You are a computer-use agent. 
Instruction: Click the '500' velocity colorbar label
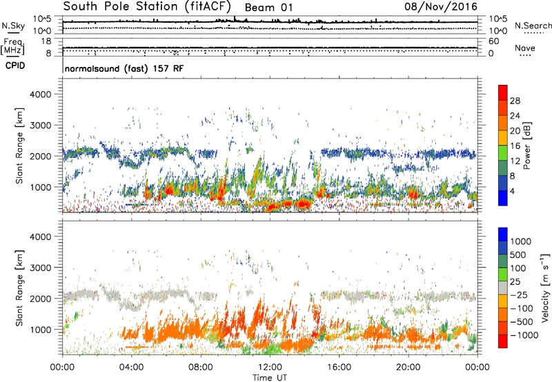point(520,254)
